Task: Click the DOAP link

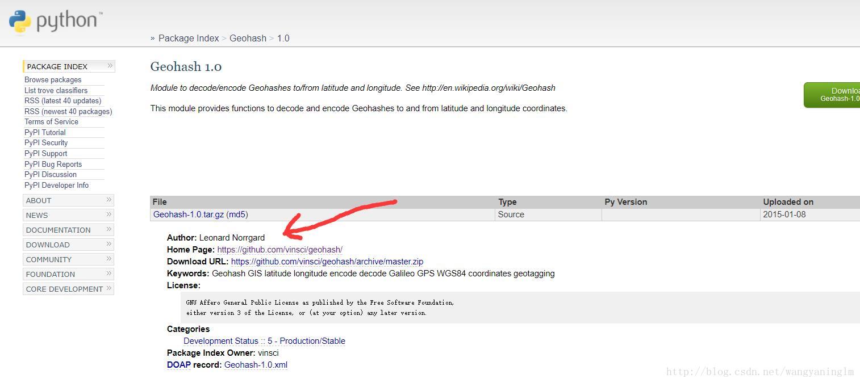Action: 179,365
